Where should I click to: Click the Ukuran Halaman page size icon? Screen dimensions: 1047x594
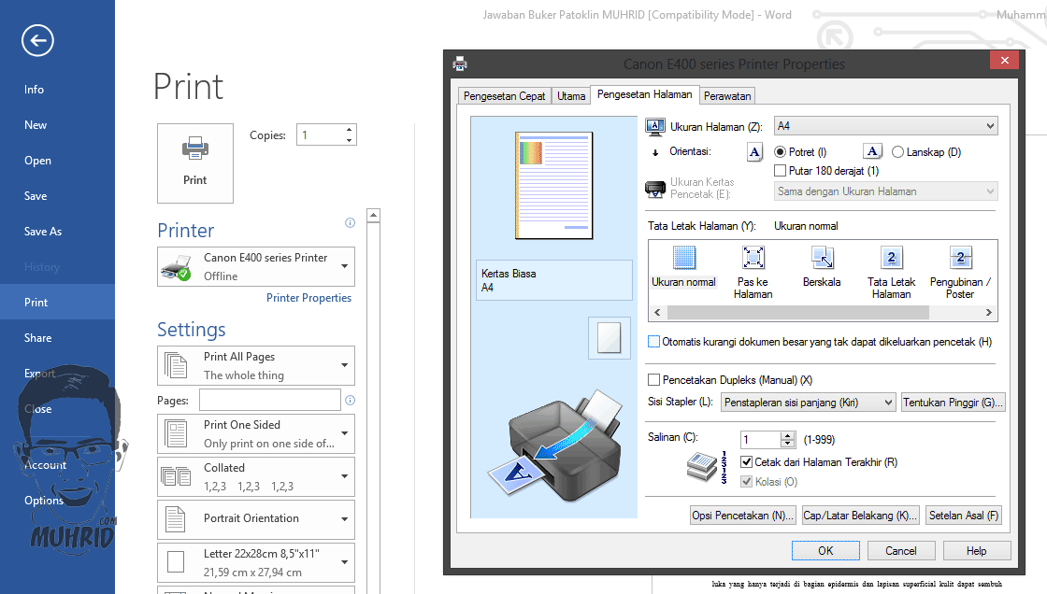(655, 126)
